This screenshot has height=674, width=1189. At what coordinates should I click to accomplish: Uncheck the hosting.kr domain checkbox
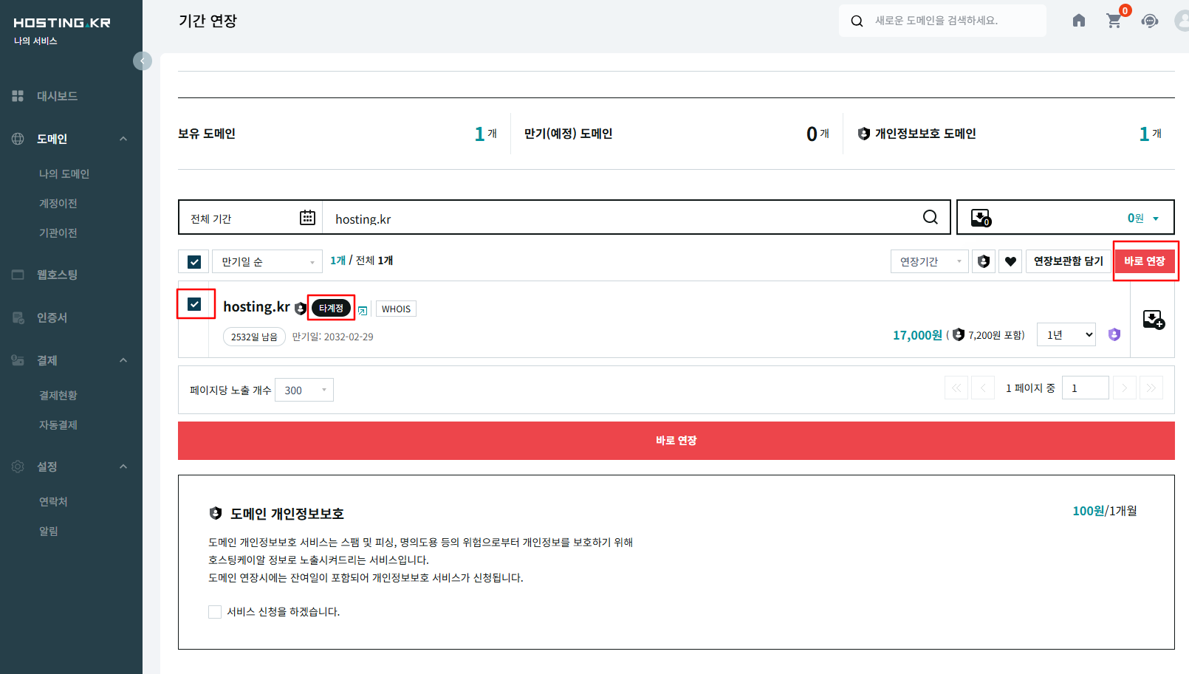point(194,304)
